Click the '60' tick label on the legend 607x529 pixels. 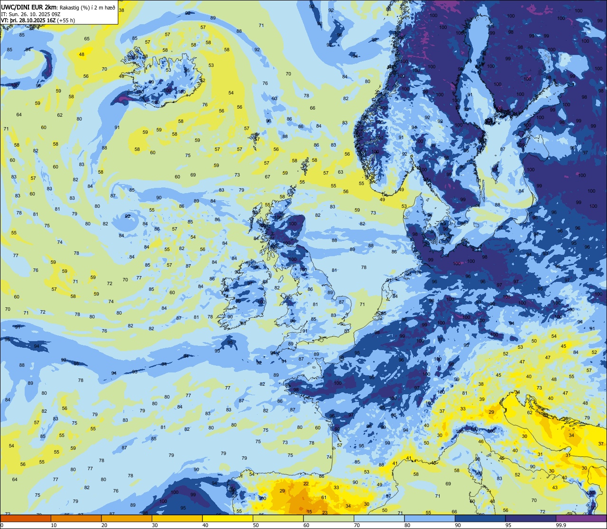306,525
